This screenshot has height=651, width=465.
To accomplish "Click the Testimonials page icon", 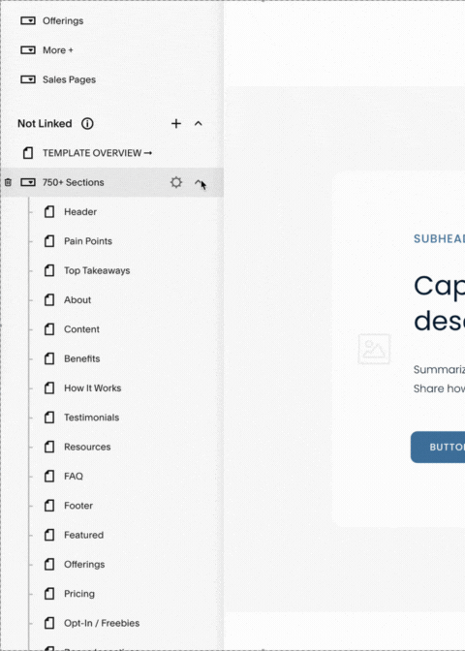I will (49, 418).
